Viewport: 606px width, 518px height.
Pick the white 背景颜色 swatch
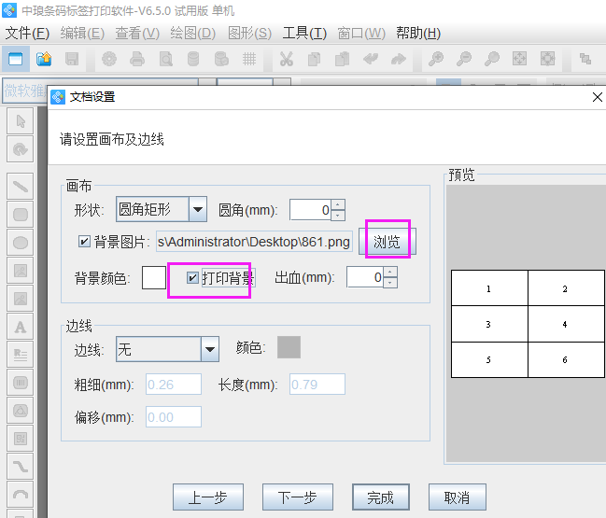[154, 277]
